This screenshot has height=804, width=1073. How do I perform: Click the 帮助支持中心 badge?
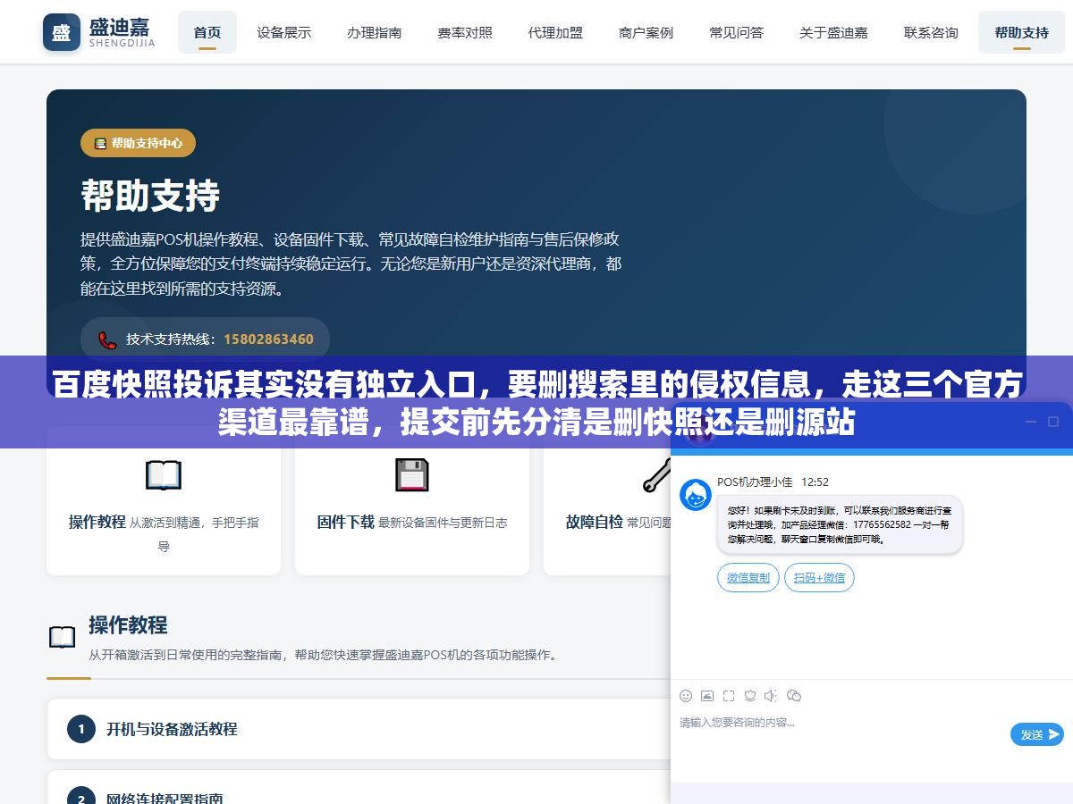tap(138, 143)
